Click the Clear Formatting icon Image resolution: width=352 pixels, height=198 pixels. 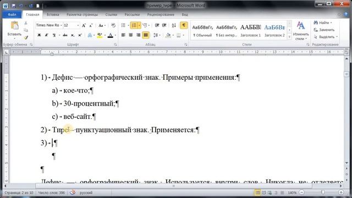click(113, 25)
